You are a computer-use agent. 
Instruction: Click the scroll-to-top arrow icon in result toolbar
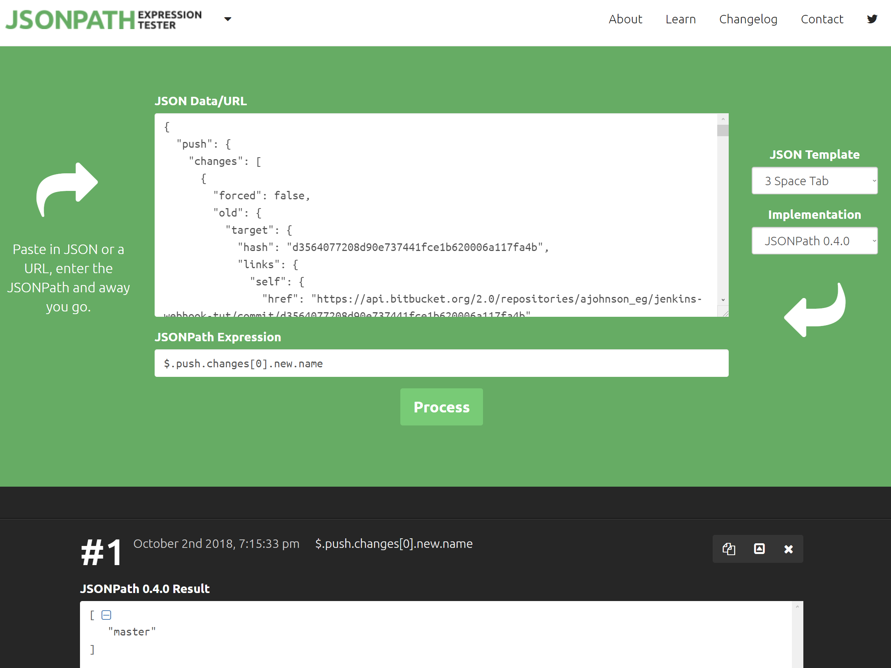[x=759, y=549]
